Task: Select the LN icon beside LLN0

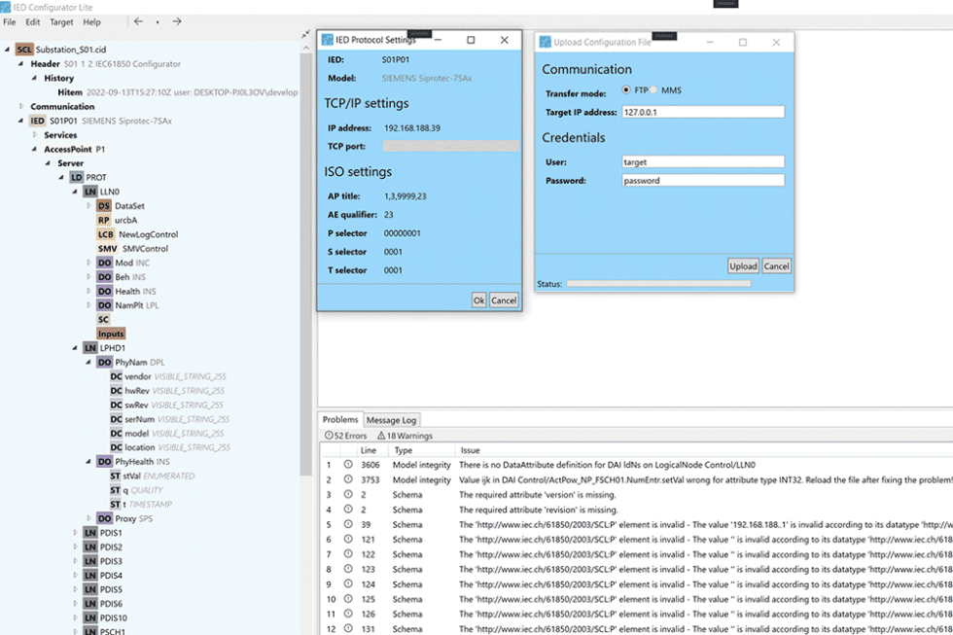Action: click(x=90, y=192)
